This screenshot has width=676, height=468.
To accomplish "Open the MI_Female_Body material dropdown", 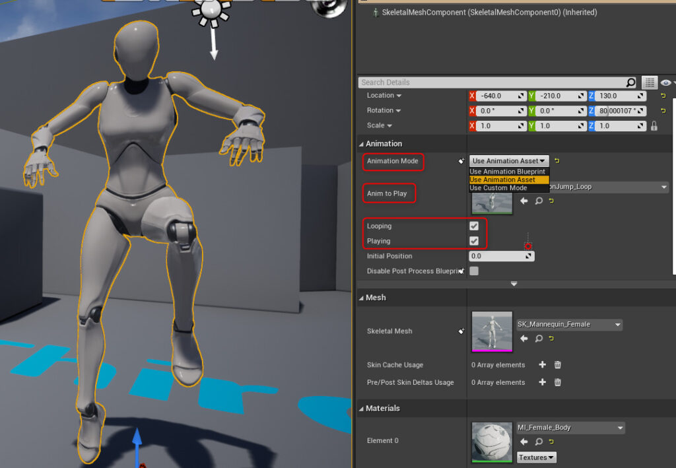I will pos(570,428).
